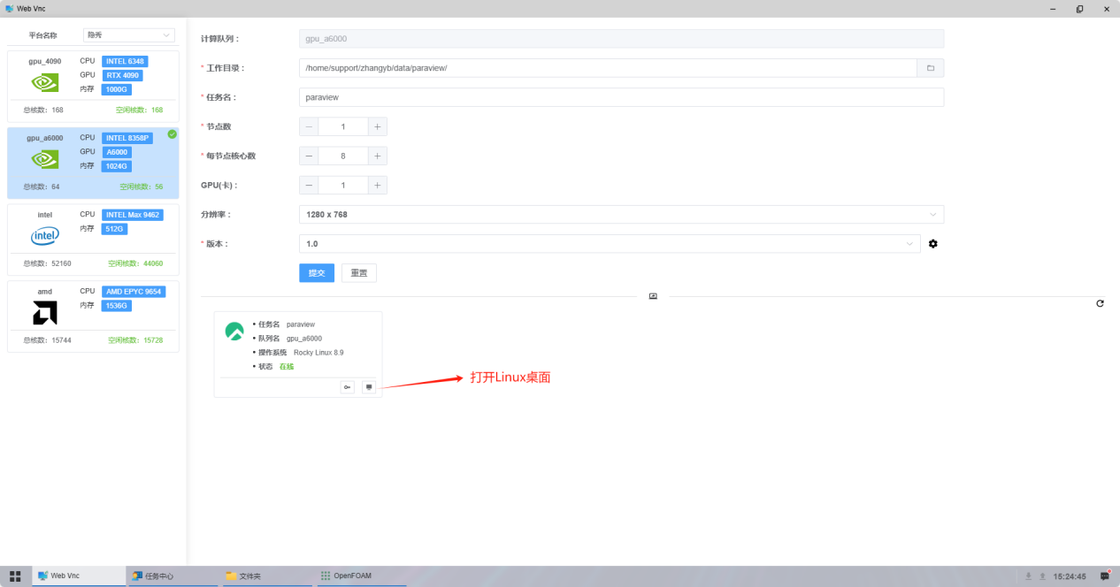The width and height of the screenshot is (1120, 587).
Task: Click the 重置 reset button
Action: coord(358,273)
